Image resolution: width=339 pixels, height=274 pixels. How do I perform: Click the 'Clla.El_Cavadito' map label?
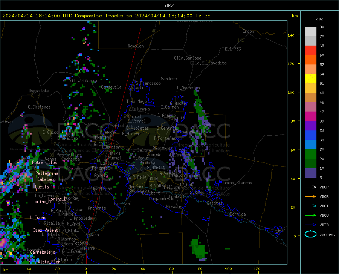[208, 63]
